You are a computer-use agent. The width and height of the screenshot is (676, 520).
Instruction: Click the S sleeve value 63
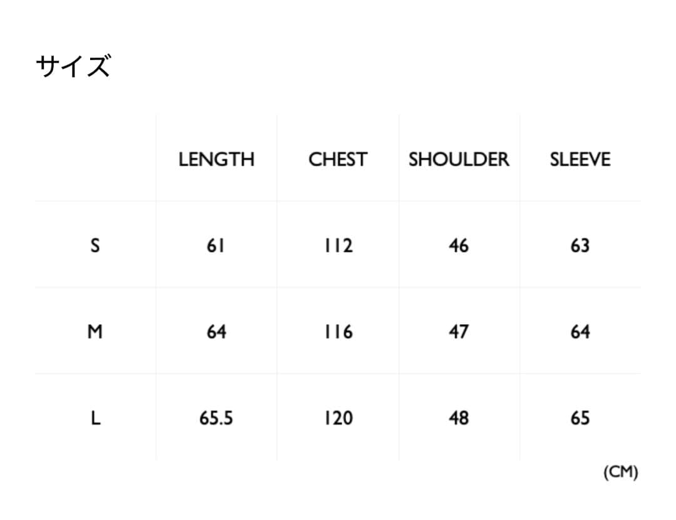tap(580, 245)
